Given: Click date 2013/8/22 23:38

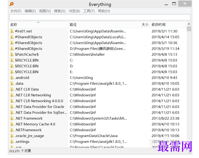Looking at the screenshot, I should click(165, 118).
